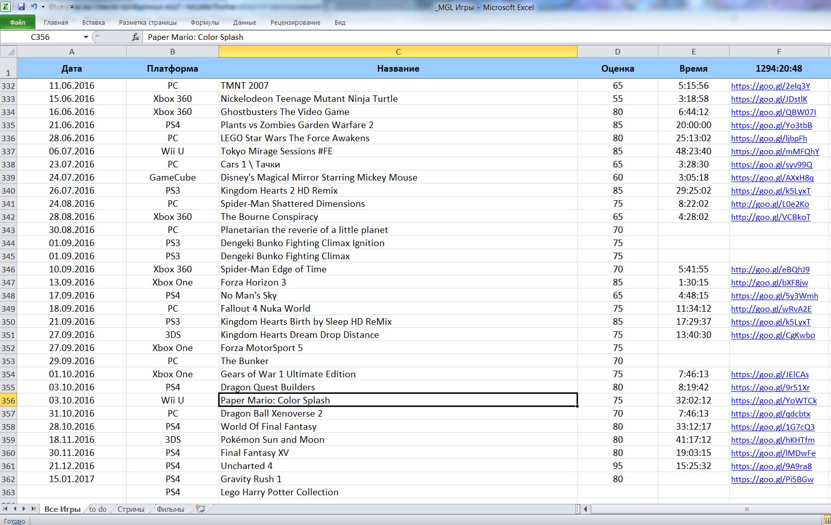This screenshot has height=525, width=831.
Task: Switch to the Рецензирование ribbon tab
Action: point(295,22)
